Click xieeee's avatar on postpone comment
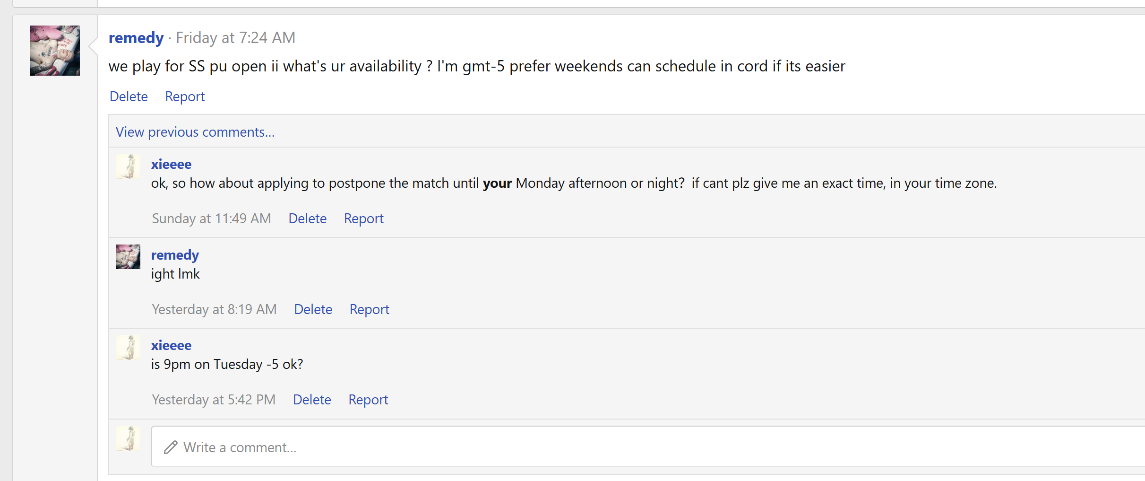The height and width of the screenshot is (481, 1145). pos(128,166)
